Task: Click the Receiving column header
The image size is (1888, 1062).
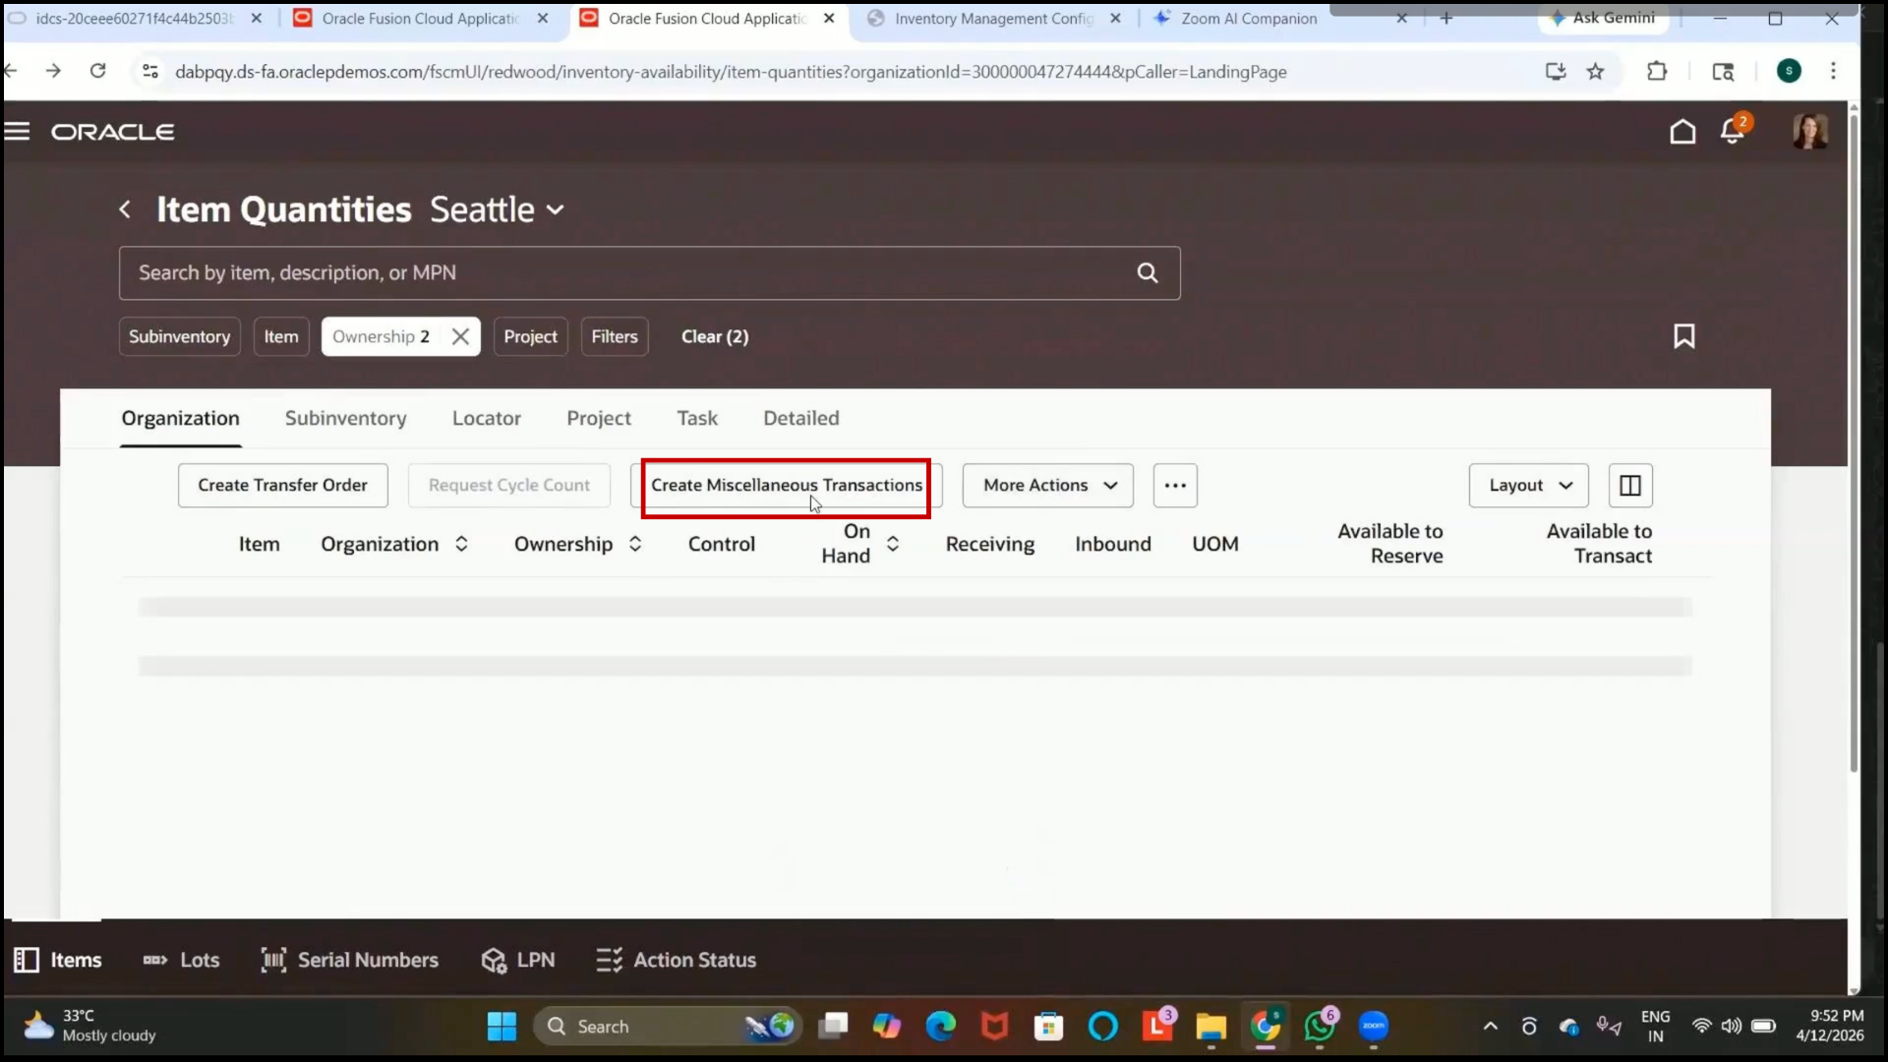Action: [x=990, y=544]
